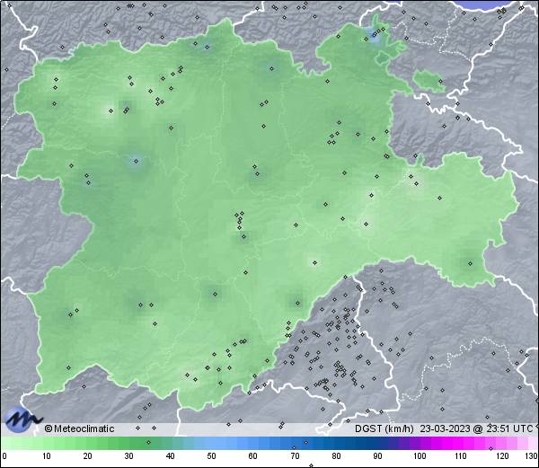Click the scale value 50
This screenshot has width=539, height=468.
point(211,456)
